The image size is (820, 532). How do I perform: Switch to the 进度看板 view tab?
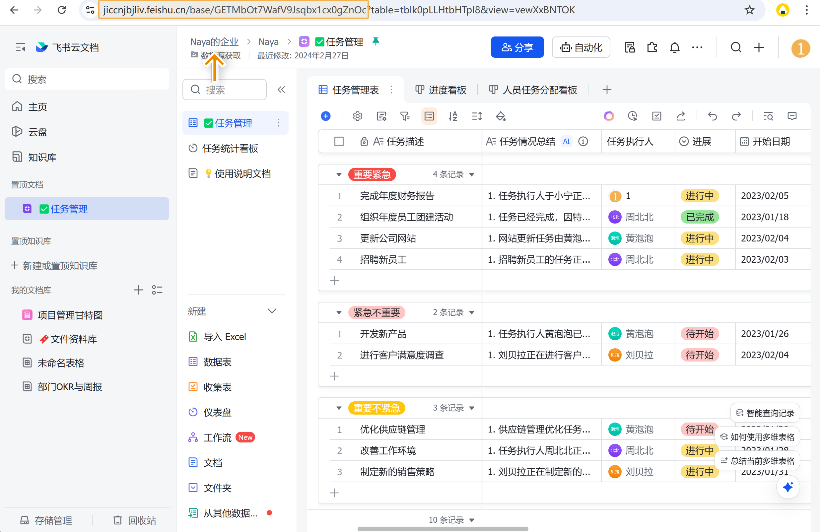441,90
